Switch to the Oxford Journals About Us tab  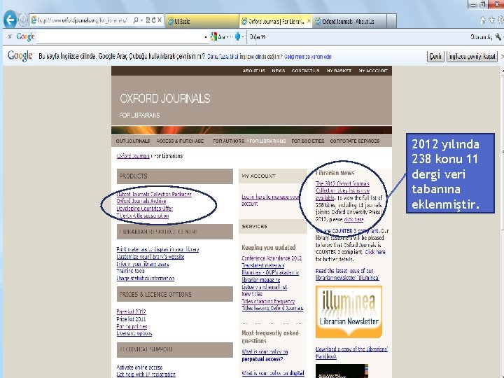349,21
